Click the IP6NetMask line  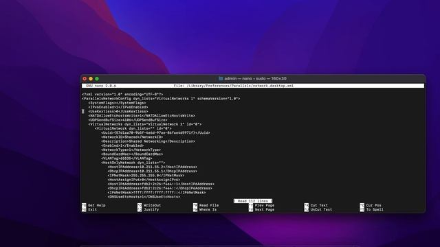(x=157, y=192)
